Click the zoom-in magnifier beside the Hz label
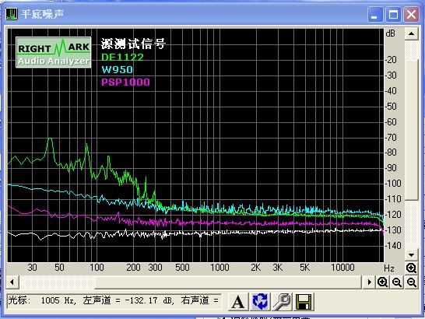The width and height of the screenshot is (425, 319). pyautogui.click(x=411, y=268)
